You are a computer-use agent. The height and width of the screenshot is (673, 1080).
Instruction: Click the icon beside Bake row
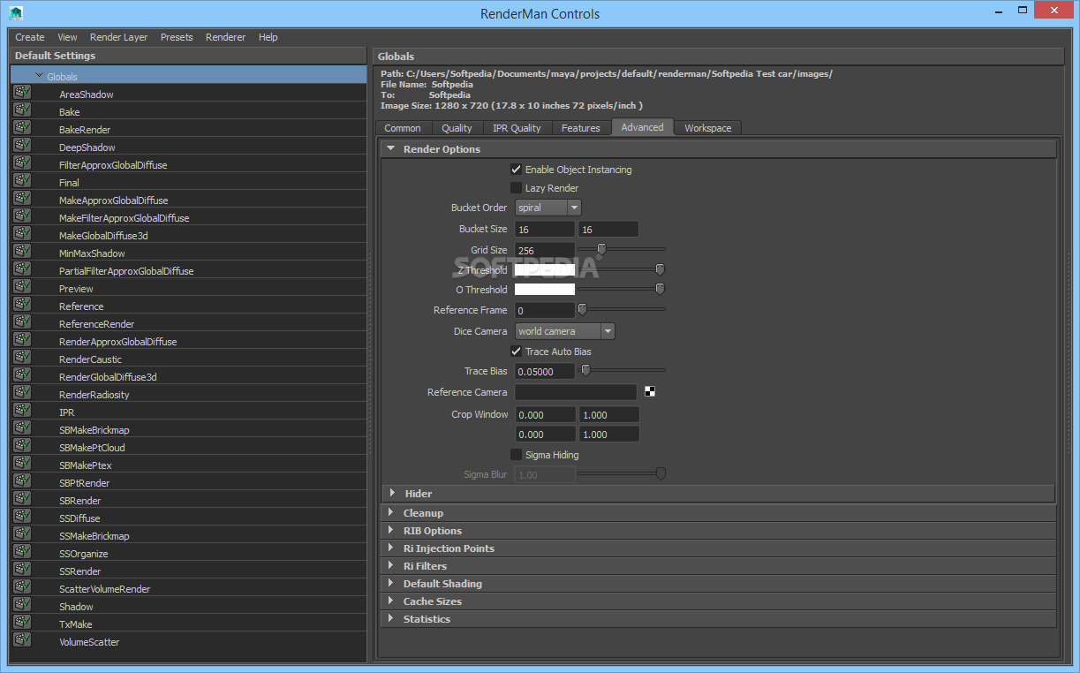tap(22, 111)
